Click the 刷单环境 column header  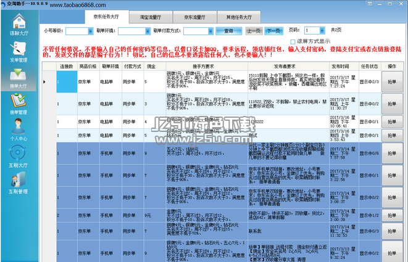(110, 67)
